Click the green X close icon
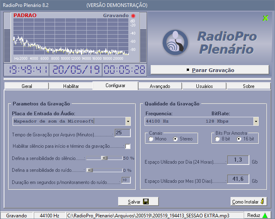 [x=266, y=18]
